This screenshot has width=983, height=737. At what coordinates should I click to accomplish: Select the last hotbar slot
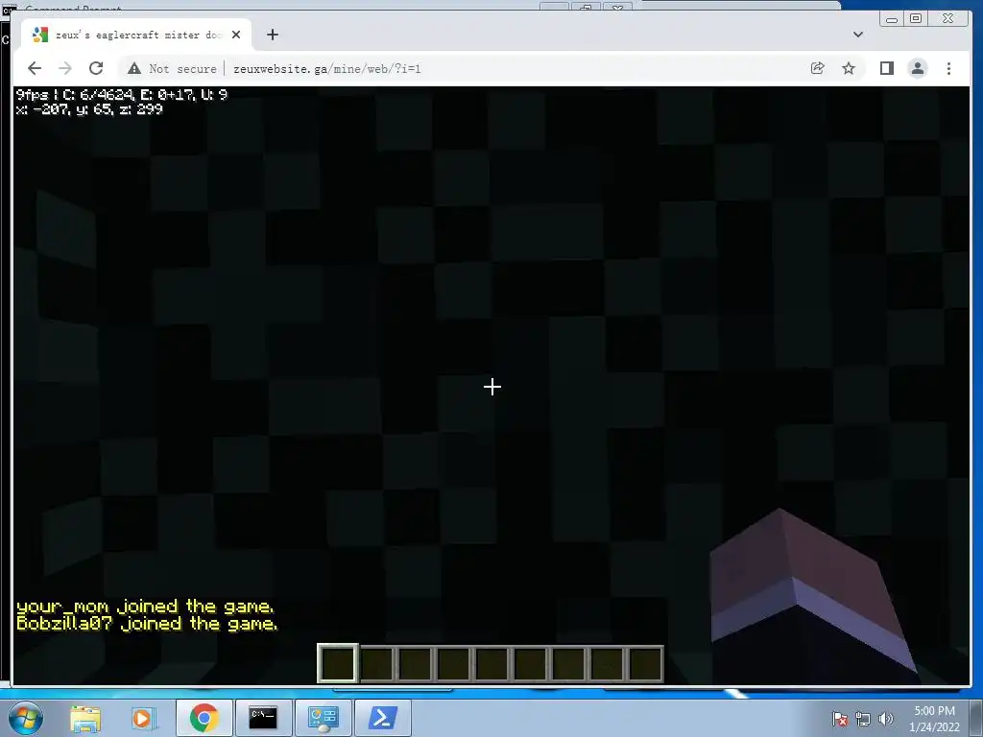click(x=644, y=663)
